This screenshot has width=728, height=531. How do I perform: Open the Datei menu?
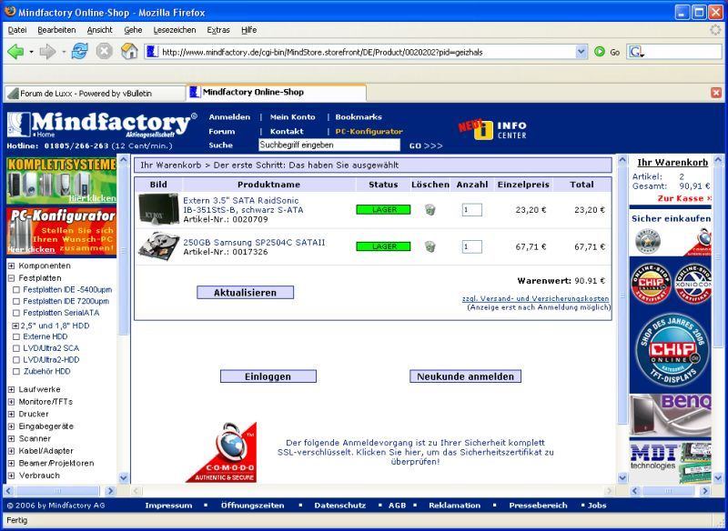17,30
